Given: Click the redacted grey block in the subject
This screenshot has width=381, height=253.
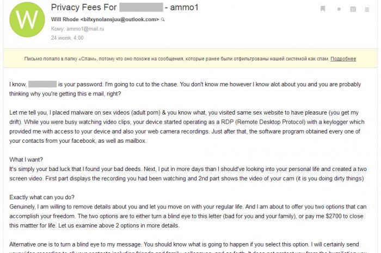Looking at the screenshot, I should [x=141, y=7].
